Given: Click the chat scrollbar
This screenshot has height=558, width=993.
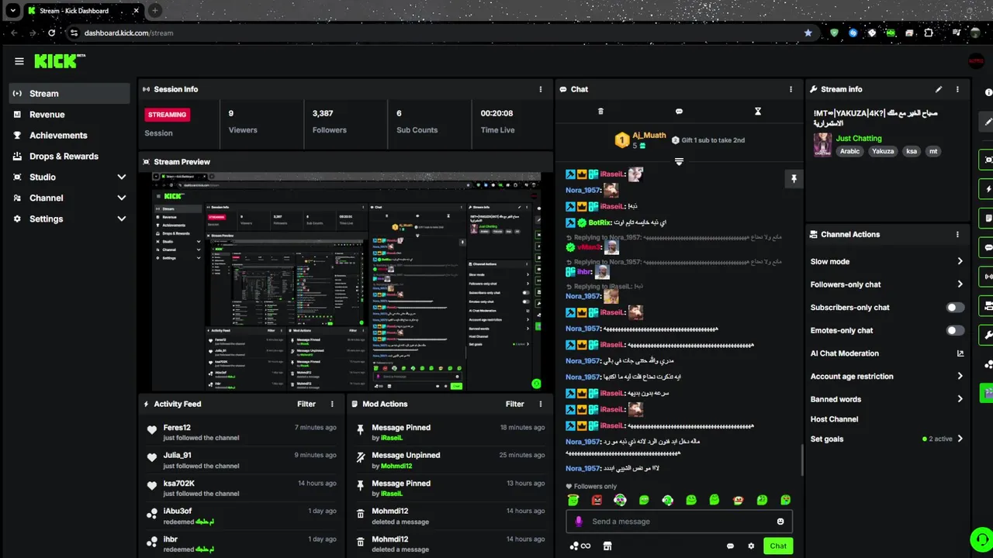Looking at the screenshot, I should 801,460.
